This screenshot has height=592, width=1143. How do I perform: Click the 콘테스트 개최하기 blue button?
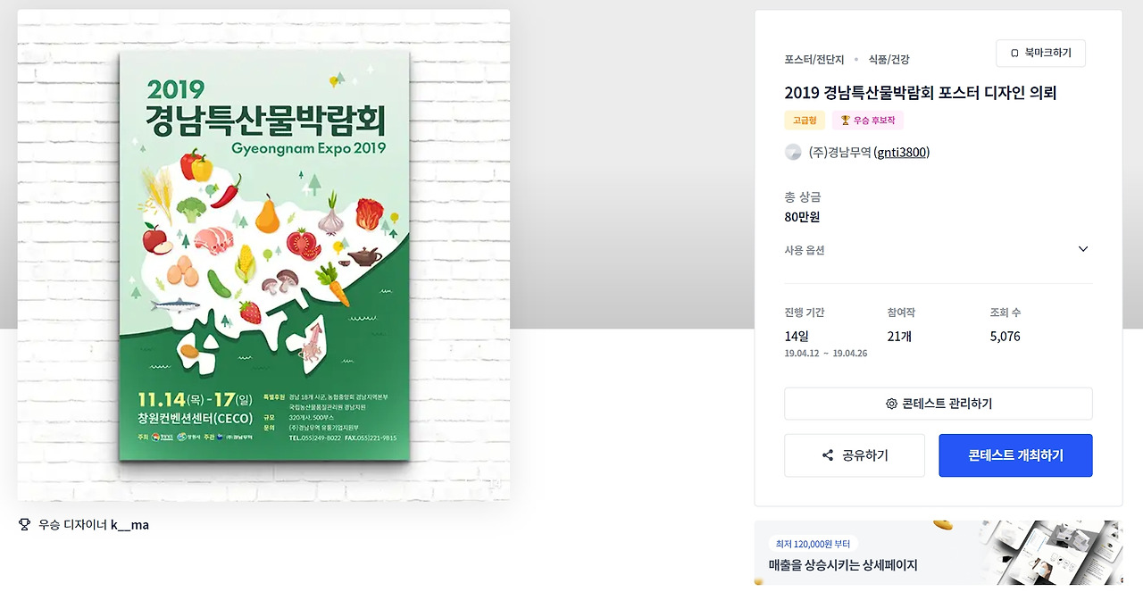point(1015,455)
